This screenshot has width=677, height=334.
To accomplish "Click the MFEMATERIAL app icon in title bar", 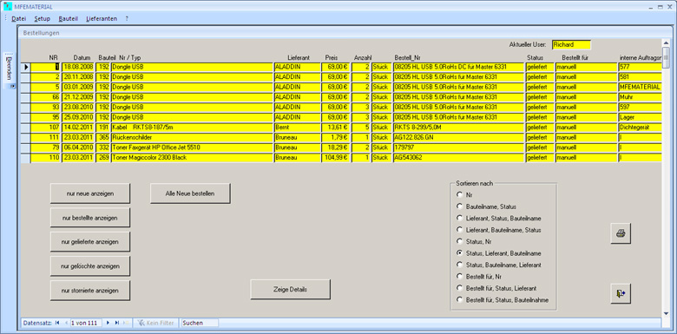I will coord(7,7).
